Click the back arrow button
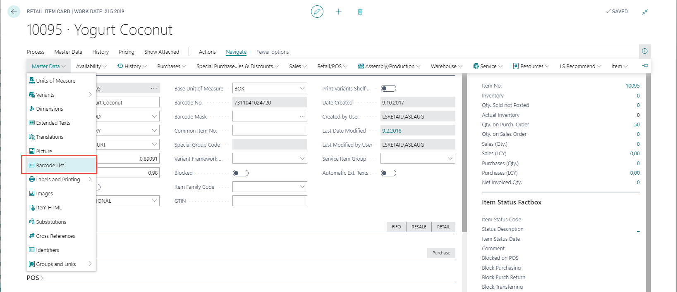This screenshot has width=677, height=292. (14, 12)
